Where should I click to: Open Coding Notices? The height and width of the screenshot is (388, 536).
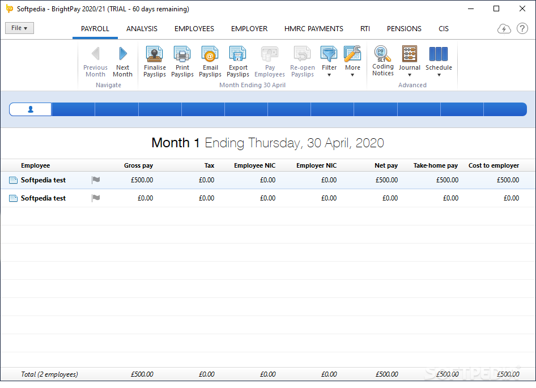point(383,61)
